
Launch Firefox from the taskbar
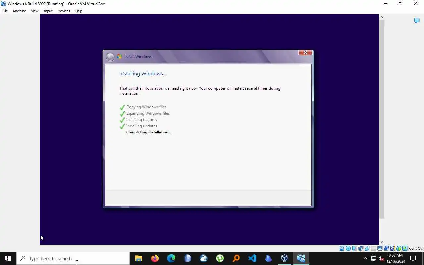click(155, 258)
